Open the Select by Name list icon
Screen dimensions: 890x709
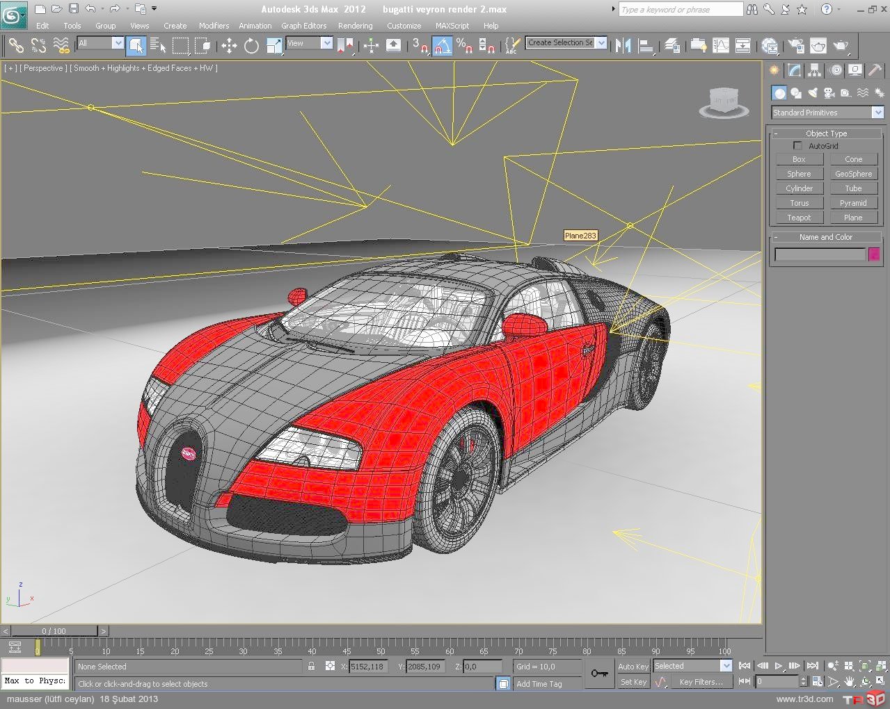click(x=158, y=46)
